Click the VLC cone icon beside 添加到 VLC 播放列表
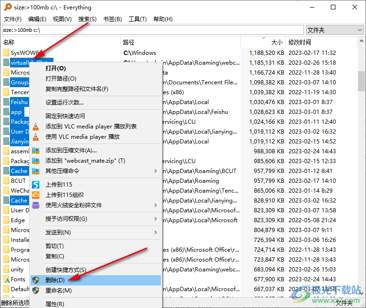Image resolution: width=366 pixels, height=308 pixels. coord(36,127)
